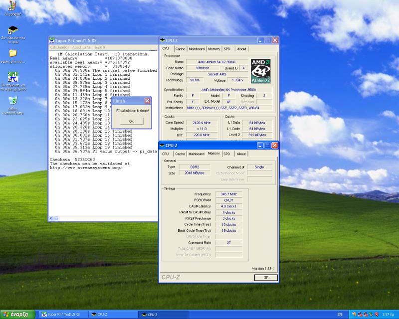Click the Bank Cycle Time value '19 clocks'

pos(229,230)
